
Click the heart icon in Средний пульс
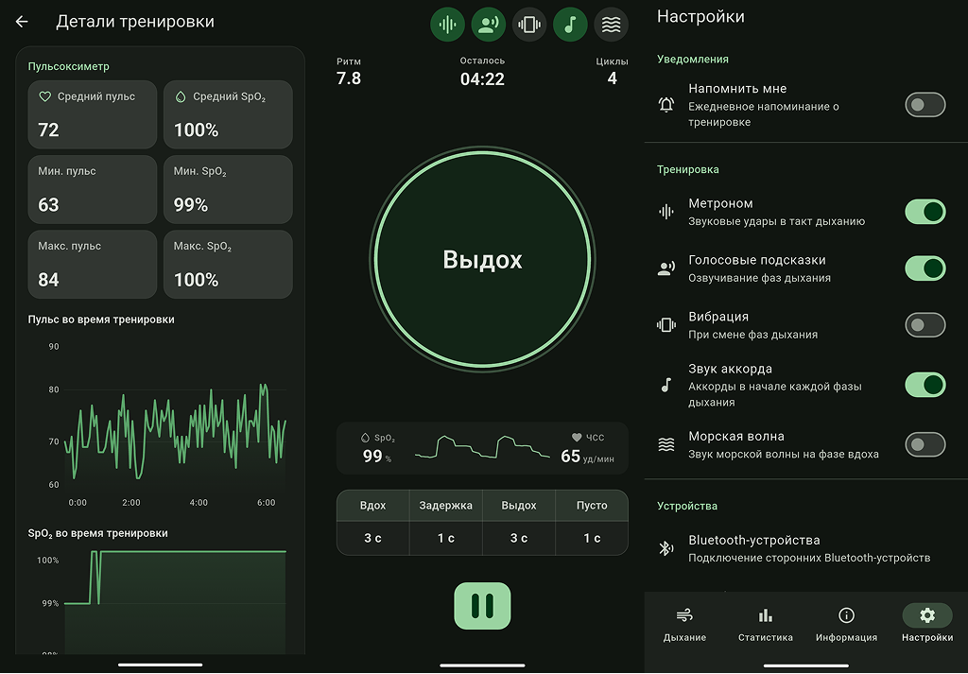[x=45, y=96]
